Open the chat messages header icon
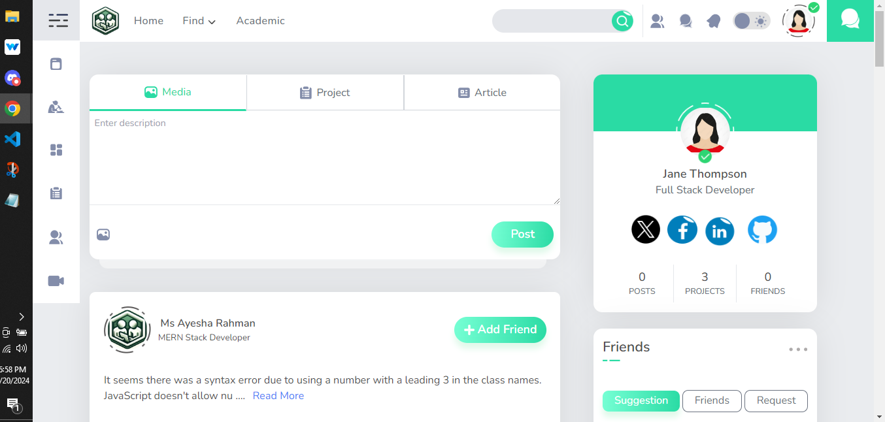The height and width of the screenshot is (422, 885). [686, 21]
